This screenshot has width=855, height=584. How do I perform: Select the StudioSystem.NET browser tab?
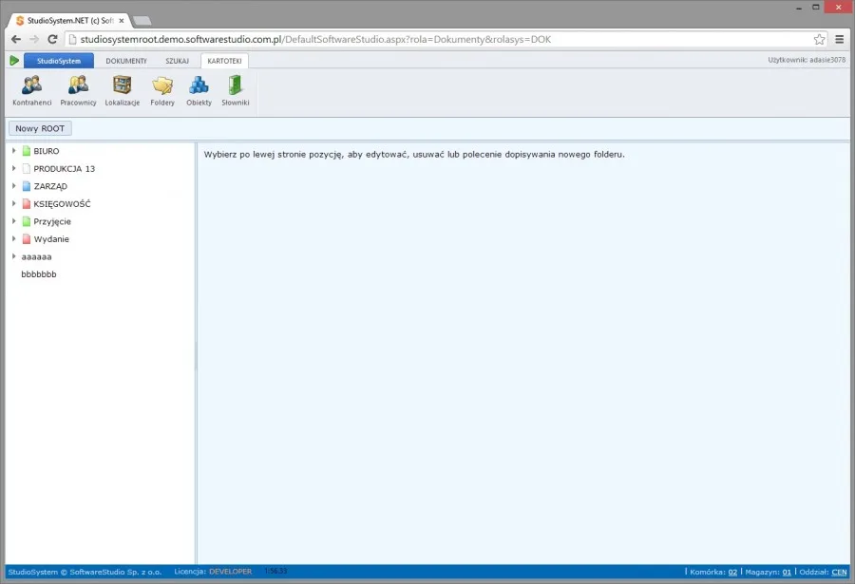67,21
